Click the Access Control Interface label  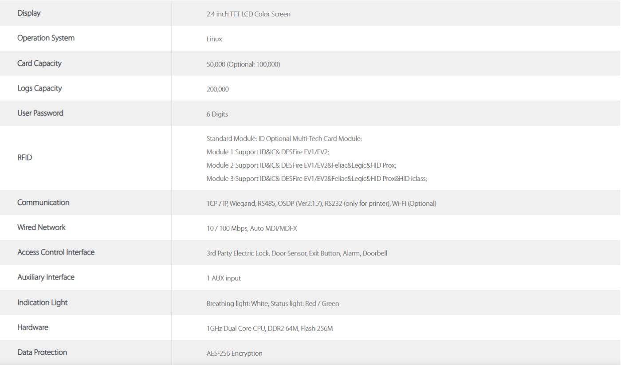56,252
